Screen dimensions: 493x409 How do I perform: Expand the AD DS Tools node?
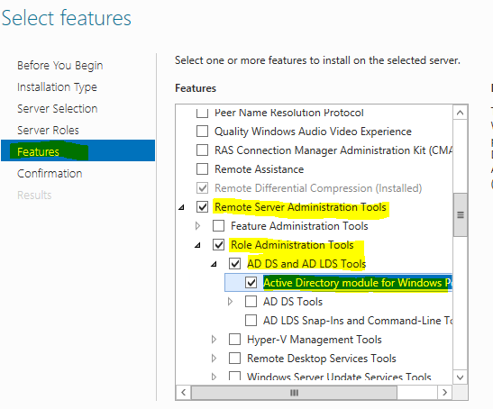pyautogui.click(x=230, y=302)
